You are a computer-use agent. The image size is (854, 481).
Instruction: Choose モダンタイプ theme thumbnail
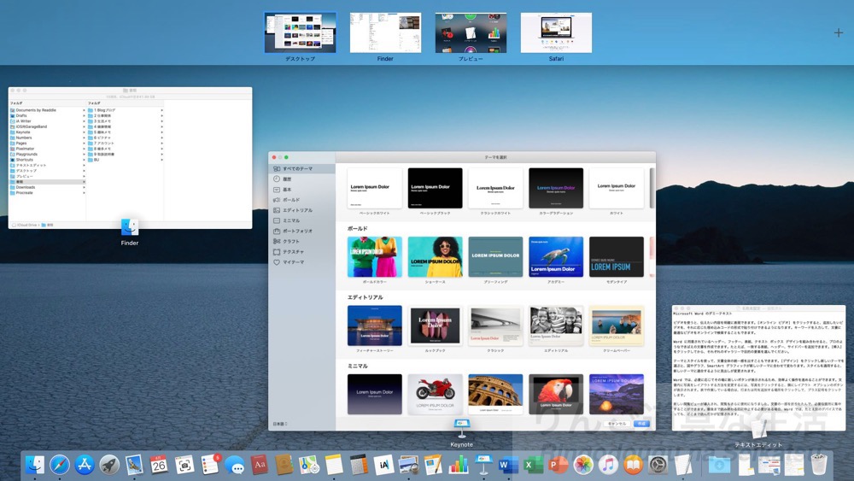coord(617,257)
